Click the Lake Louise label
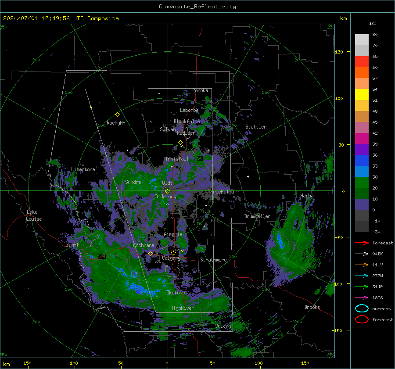The width and height of the screenshot is (395, 369). tap(34, 215)
